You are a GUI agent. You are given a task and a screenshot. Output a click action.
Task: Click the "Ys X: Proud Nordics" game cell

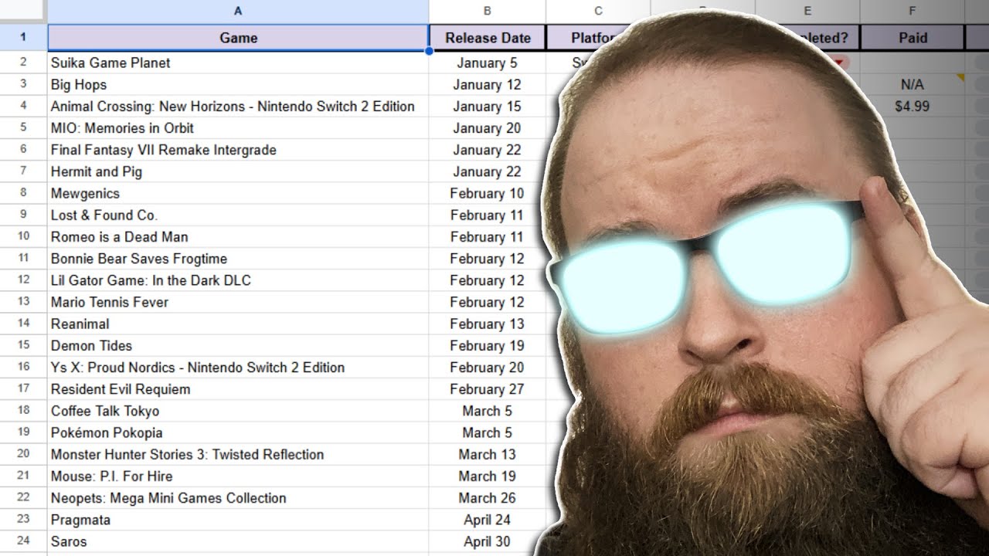(x=238, y=367)
